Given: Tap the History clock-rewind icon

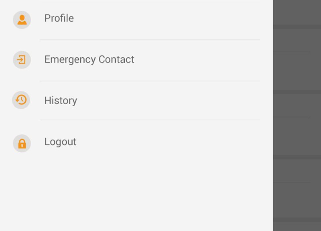Looking at the screenshot, I should [21, 100].
